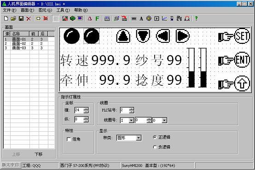The width and height of the screenshot is (255, 170).
Task: Open a project with the folder icon
Action: 13,18
